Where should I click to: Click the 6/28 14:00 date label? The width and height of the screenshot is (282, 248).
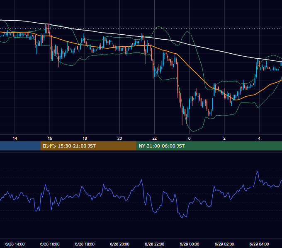click(15, 244)
